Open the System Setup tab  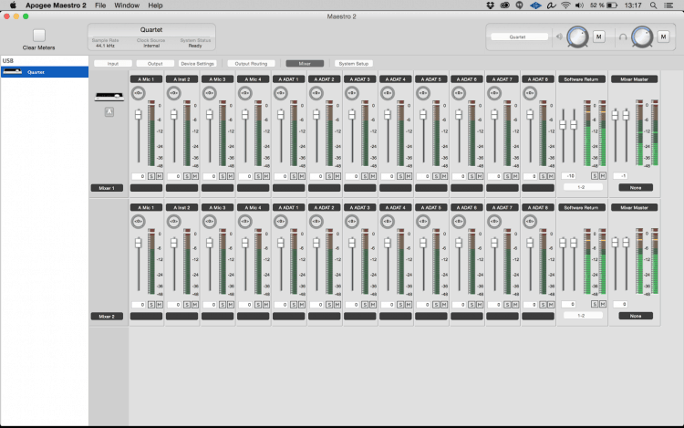pos(354,64)
